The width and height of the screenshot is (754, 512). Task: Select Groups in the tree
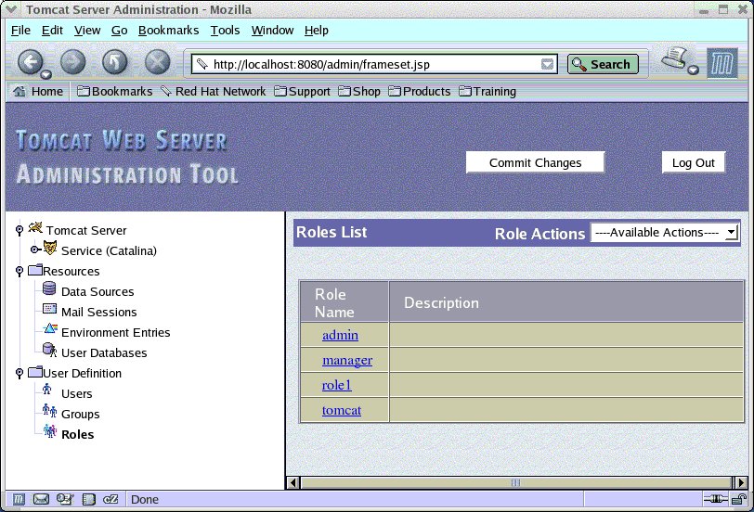pos(80,414)
